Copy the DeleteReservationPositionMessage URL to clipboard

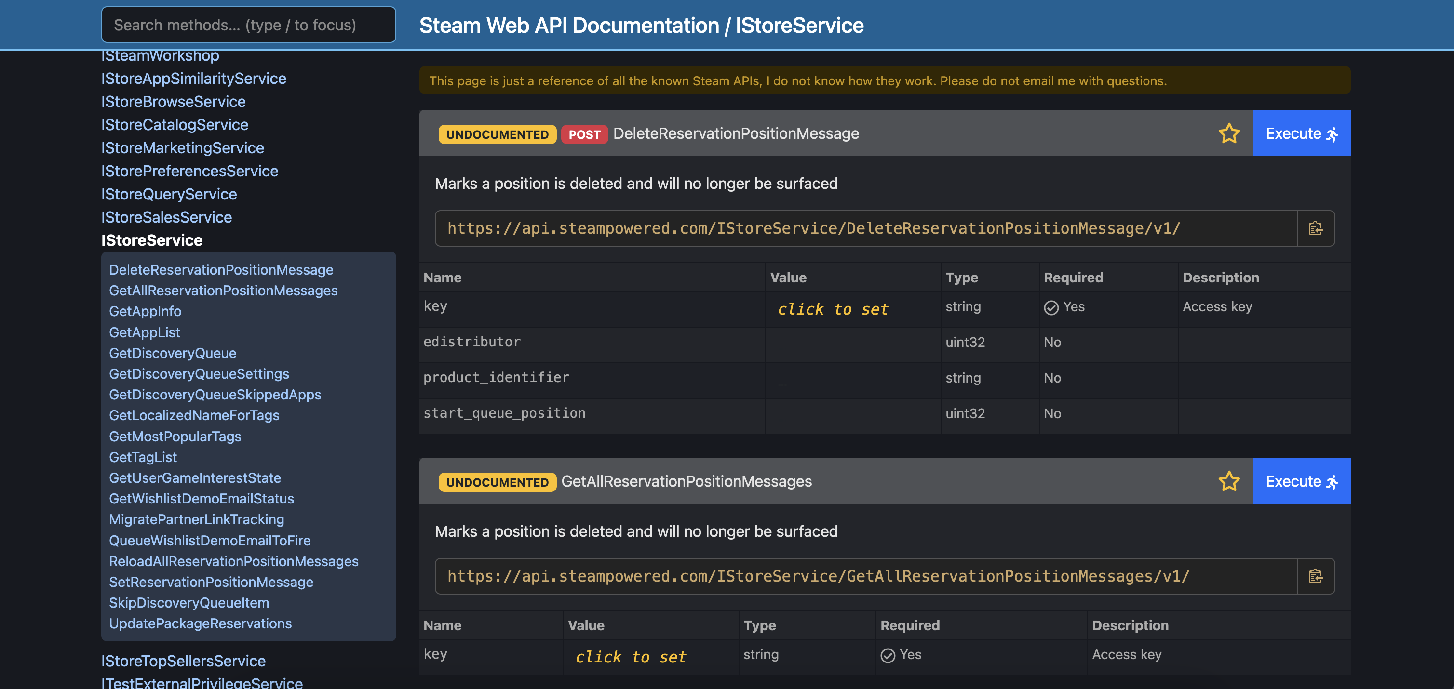click(x=1316, y=228)
